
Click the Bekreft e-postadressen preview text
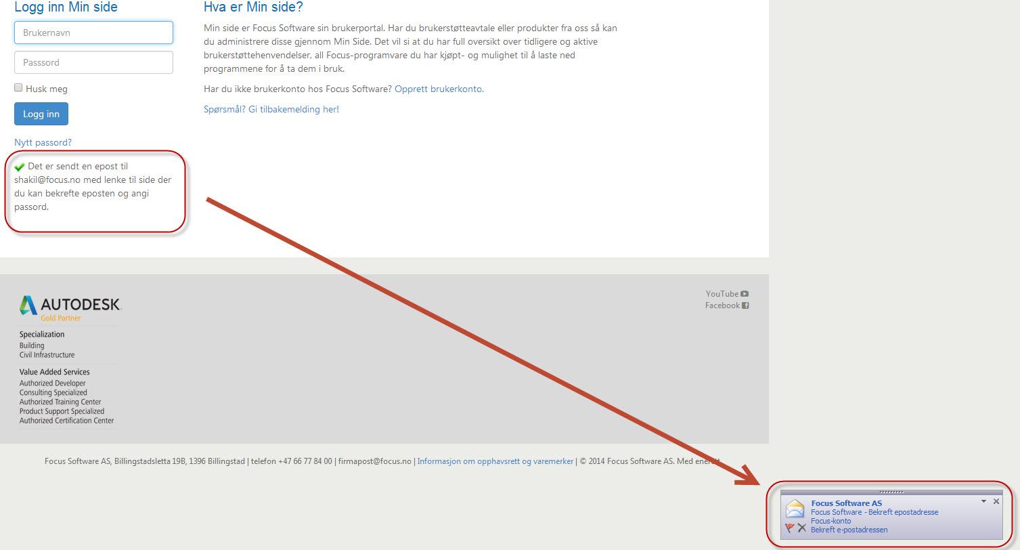tap(849, 530)
